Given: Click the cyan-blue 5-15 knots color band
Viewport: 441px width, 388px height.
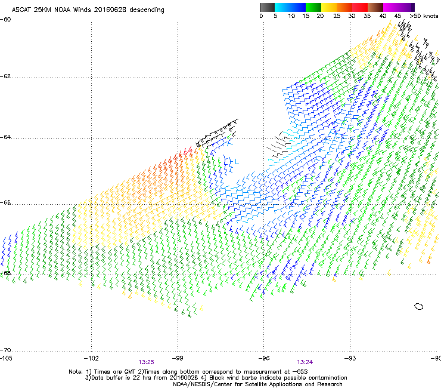Looking at the screenshot, I should pos(290,7).
